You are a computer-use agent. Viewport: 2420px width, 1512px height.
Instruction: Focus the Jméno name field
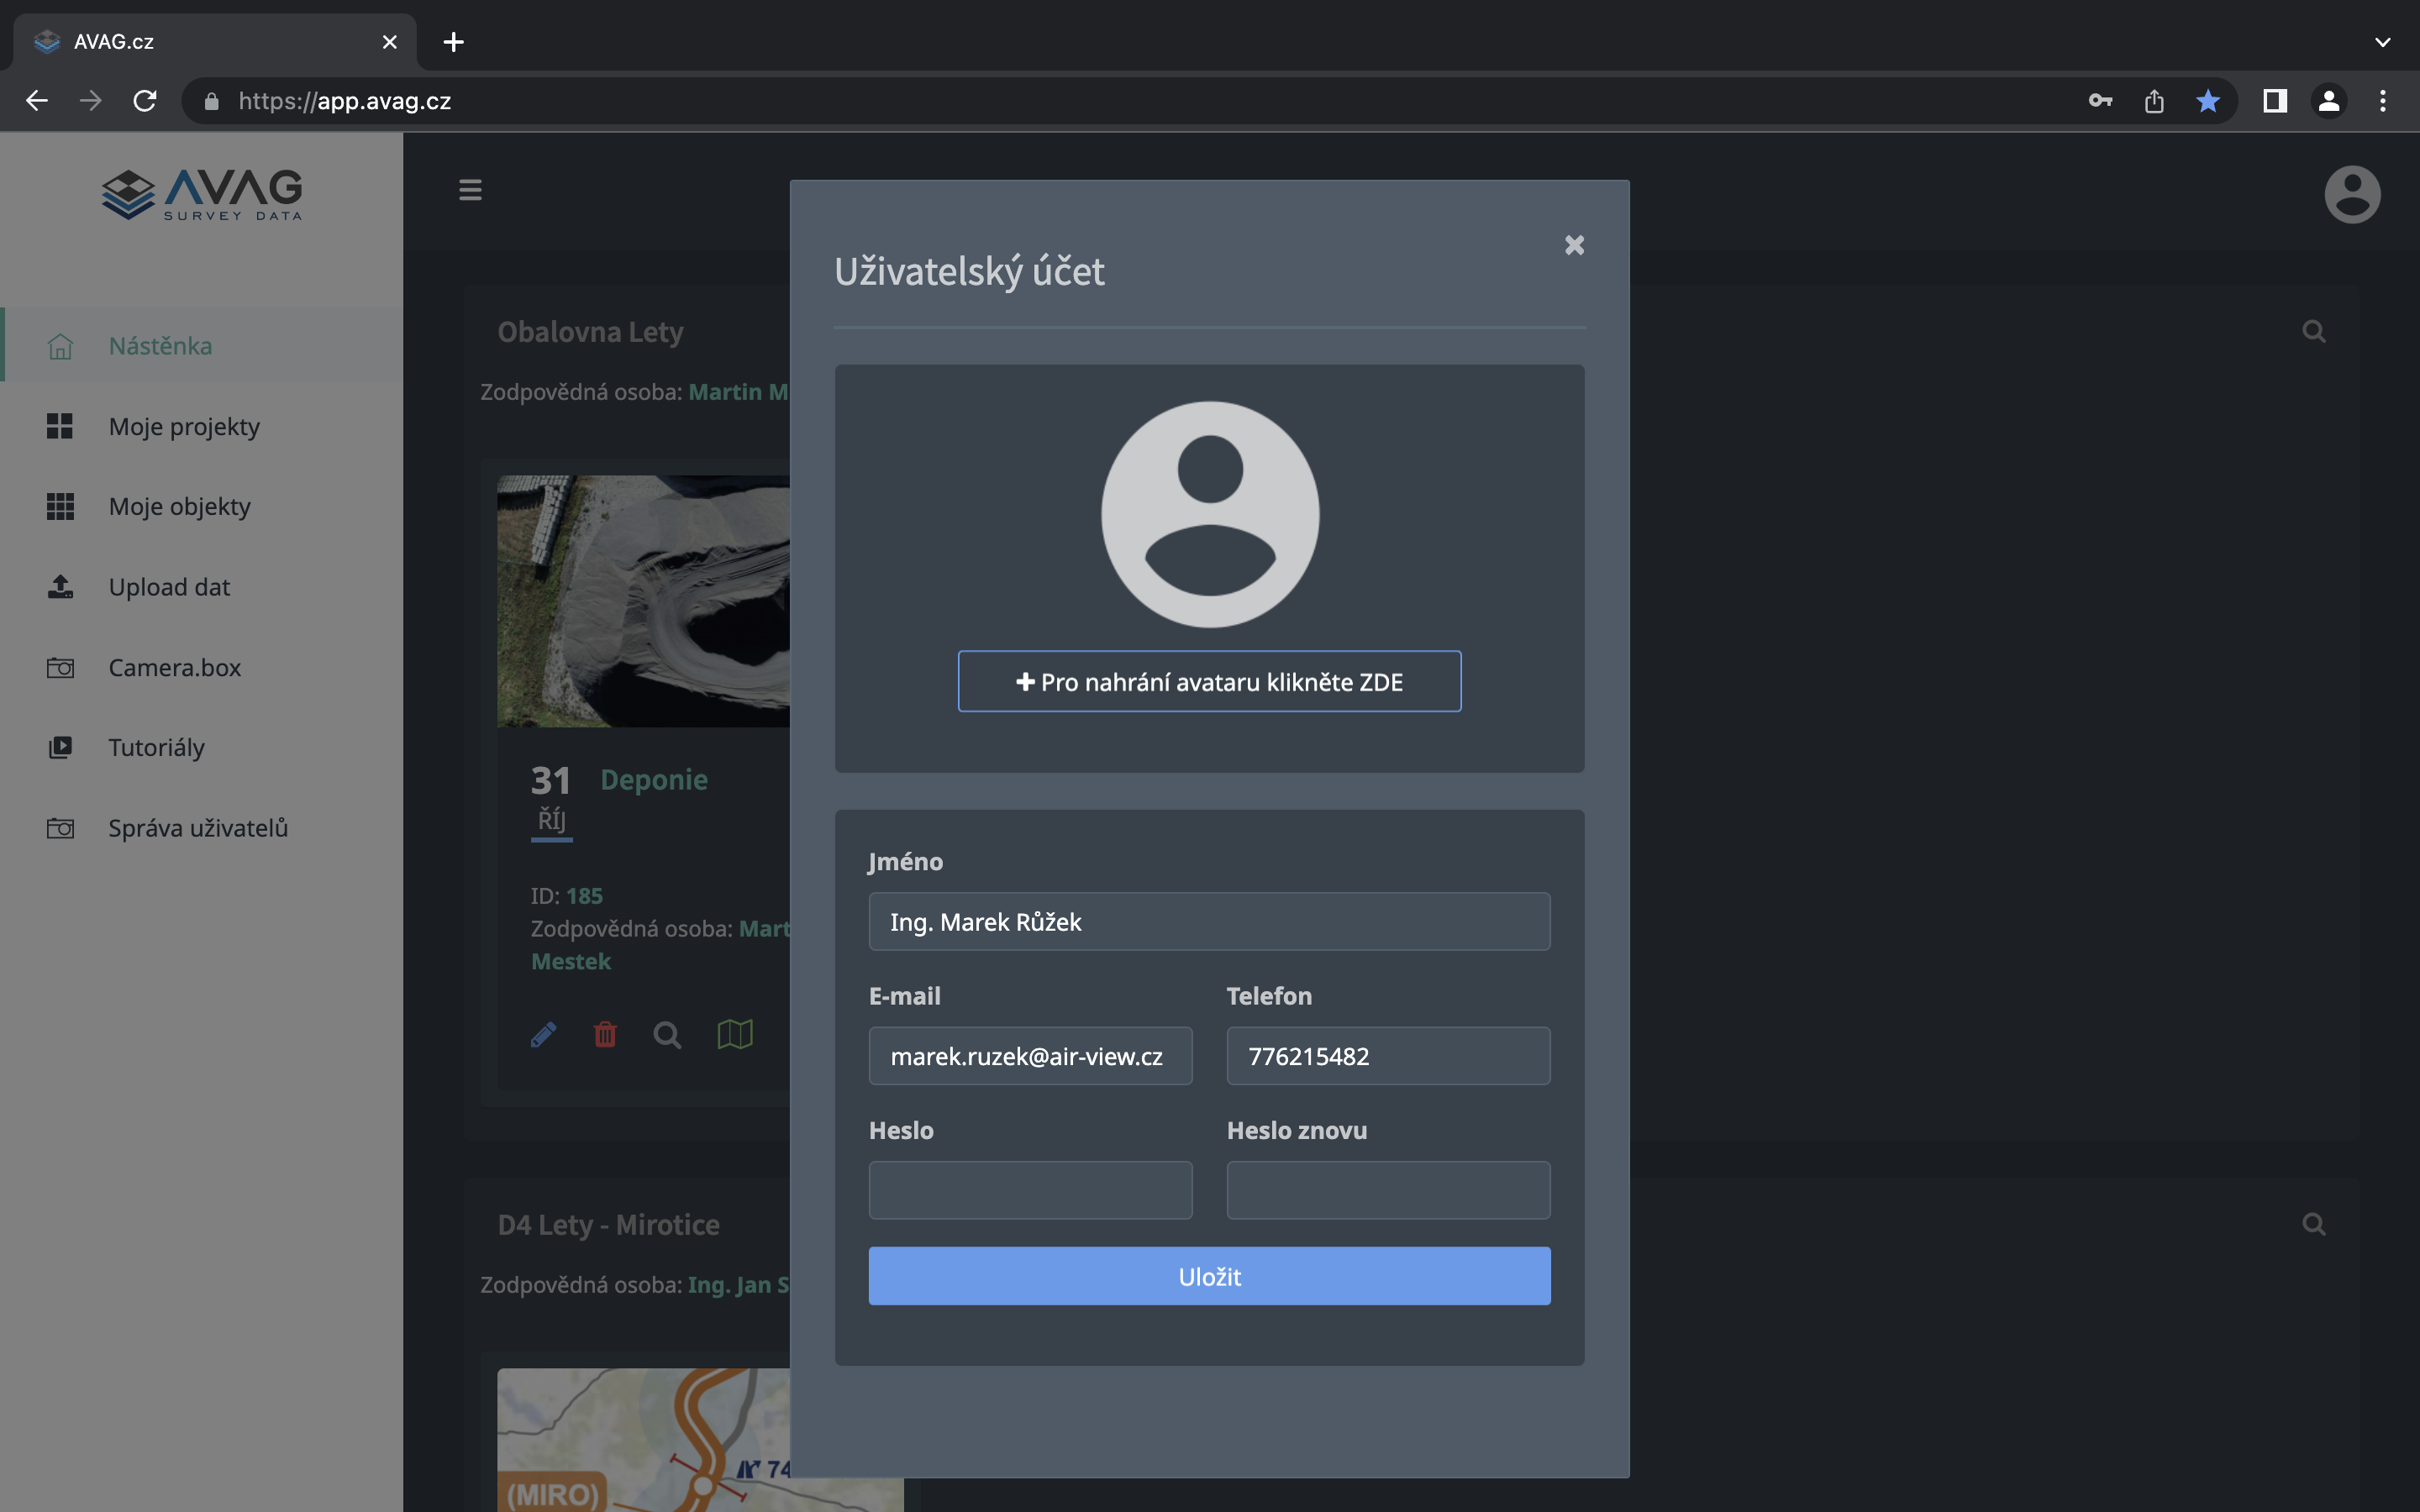tap(1209, 922)
